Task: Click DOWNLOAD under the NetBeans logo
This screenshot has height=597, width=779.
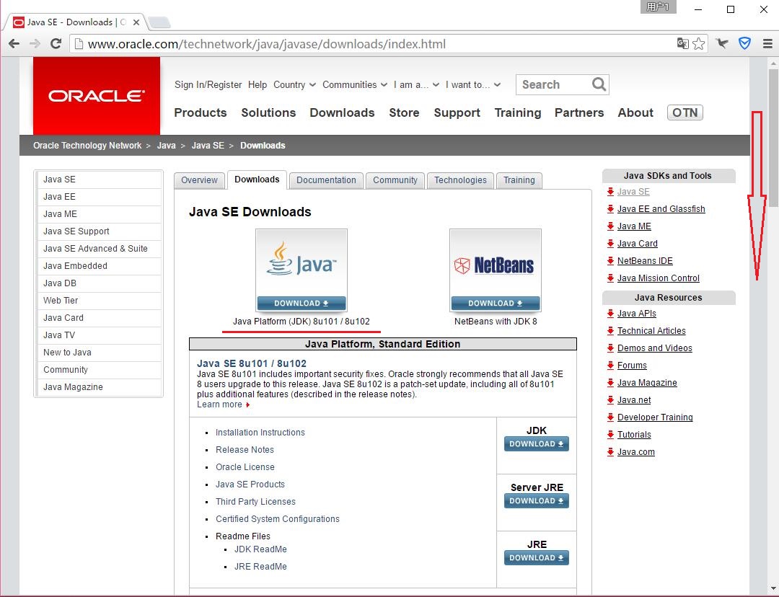Action: pos(496,304)
